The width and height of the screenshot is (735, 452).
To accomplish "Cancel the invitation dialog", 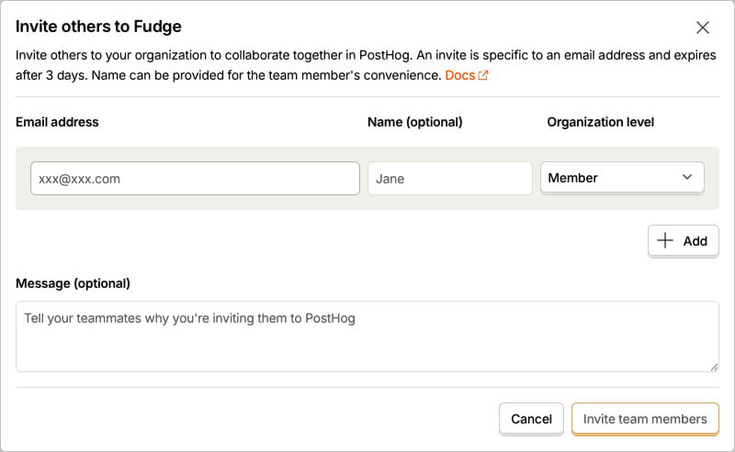I will pos(531,419).
